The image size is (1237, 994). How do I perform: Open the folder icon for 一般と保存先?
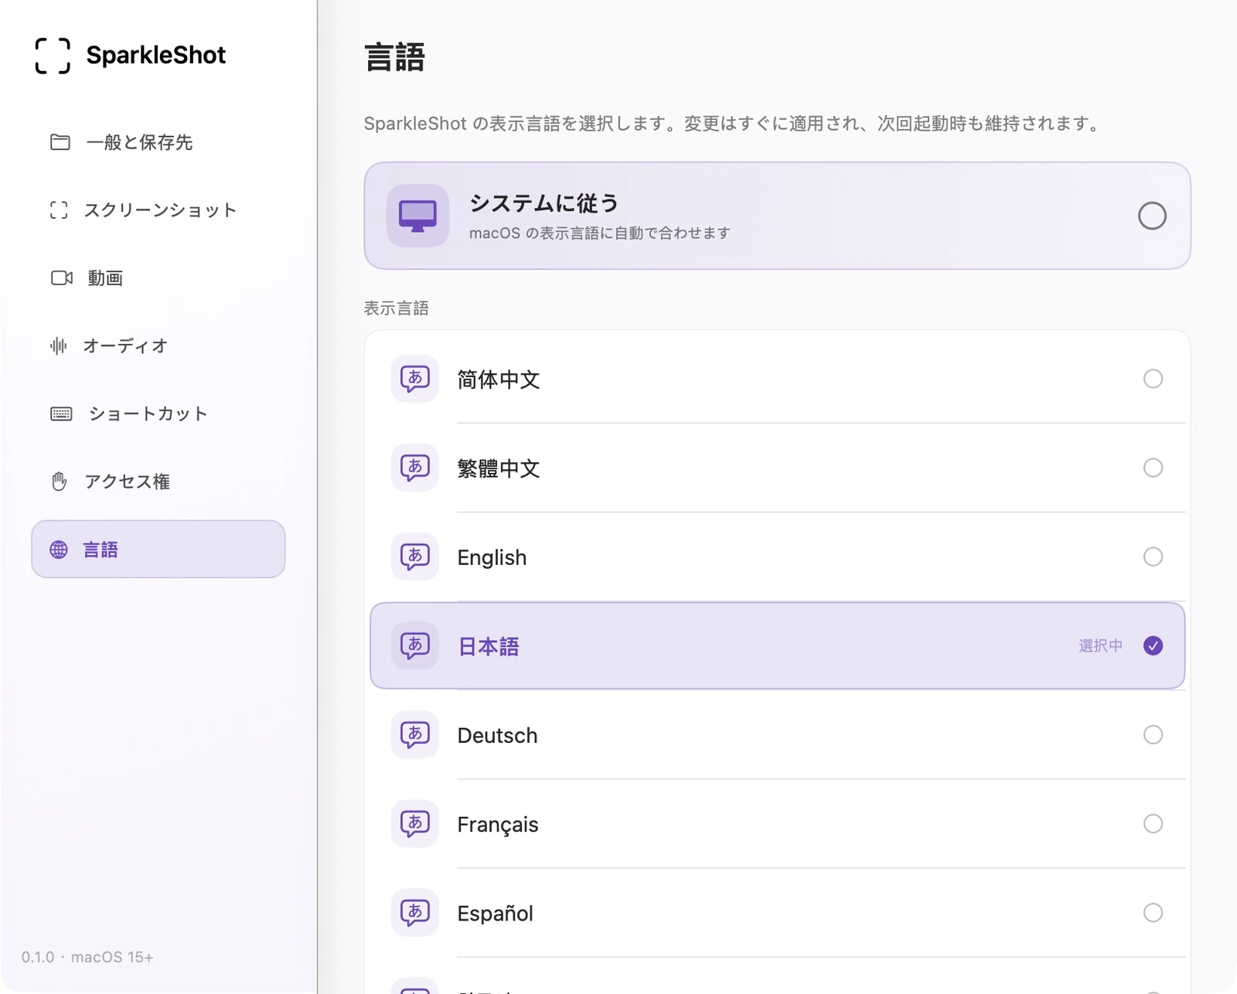(60, 142)
